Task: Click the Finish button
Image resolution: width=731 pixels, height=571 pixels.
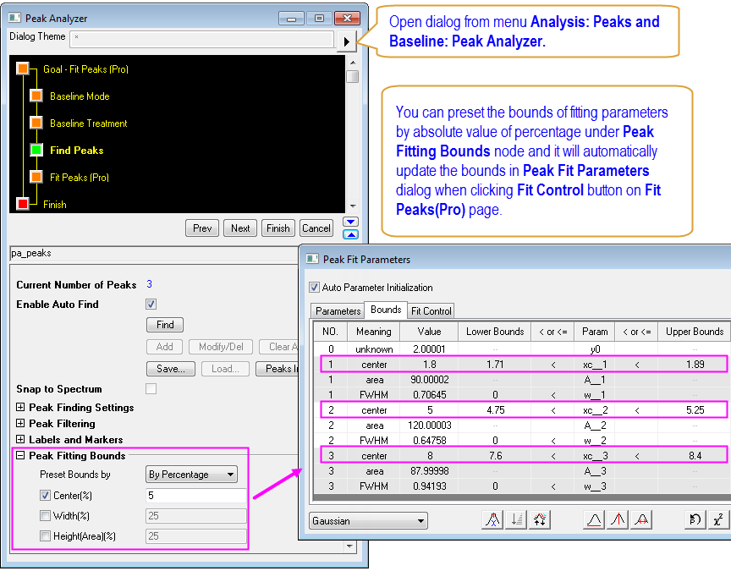Action: [x=278, y=228]
